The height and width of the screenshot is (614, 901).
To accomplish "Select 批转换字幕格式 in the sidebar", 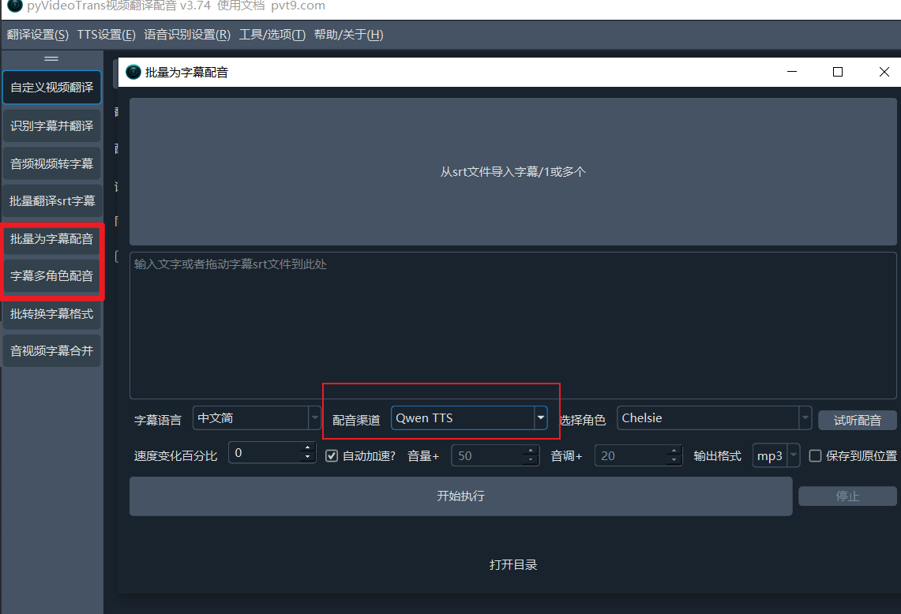I will tap(51, 313).
